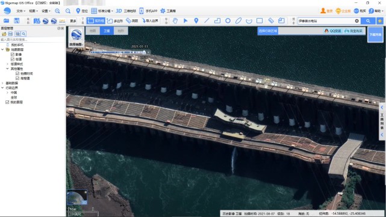The image size is (386, 217).
Task: Click the save floppy disk toolbar icon
Action: point(16,21)
